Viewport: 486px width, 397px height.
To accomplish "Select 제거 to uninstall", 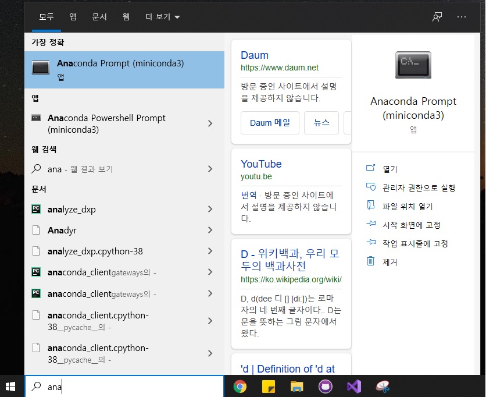I will 389,262.
